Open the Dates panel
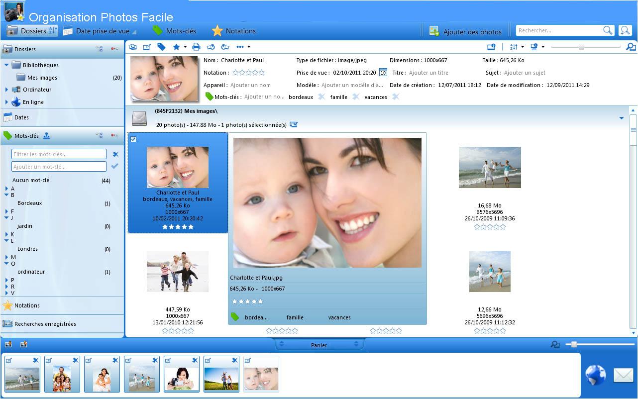The image size is (638, 399). click(x=62, y=117)
